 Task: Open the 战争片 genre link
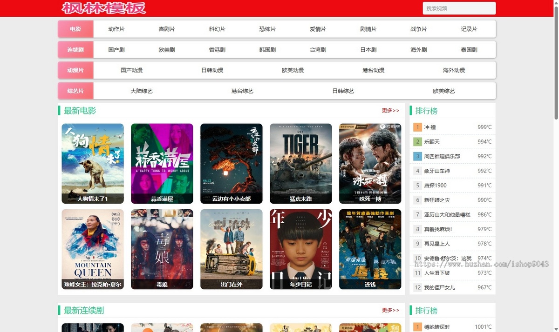[418, 29]
